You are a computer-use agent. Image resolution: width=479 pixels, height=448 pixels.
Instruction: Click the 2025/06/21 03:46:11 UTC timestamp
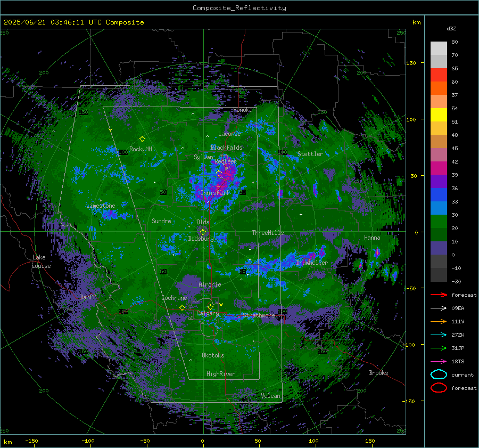[73, 22]
